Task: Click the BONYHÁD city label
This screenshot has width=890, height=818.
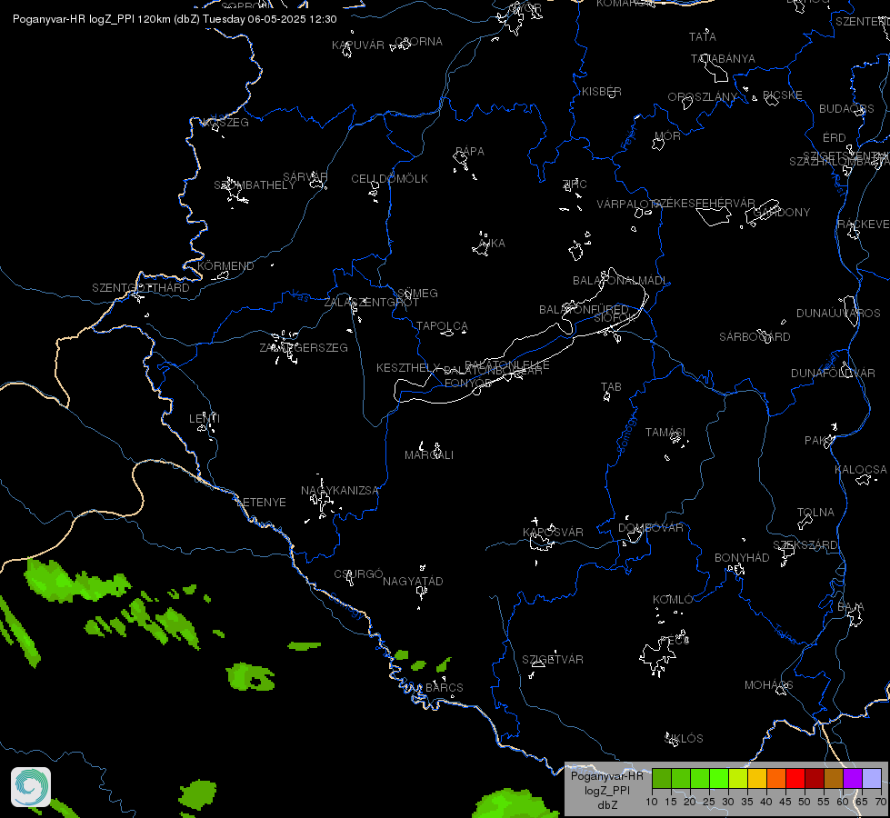Action: (742, 557)
